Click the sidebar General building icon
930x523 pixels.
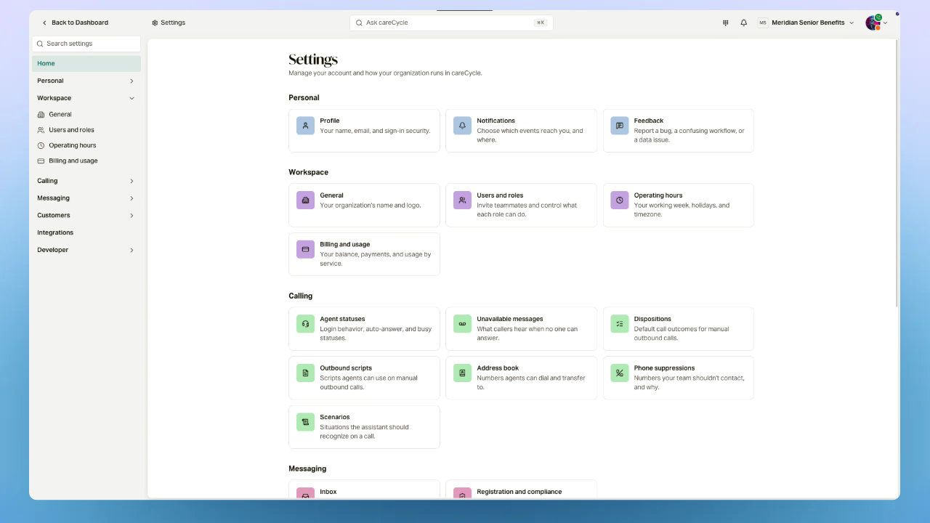point(41,114)
